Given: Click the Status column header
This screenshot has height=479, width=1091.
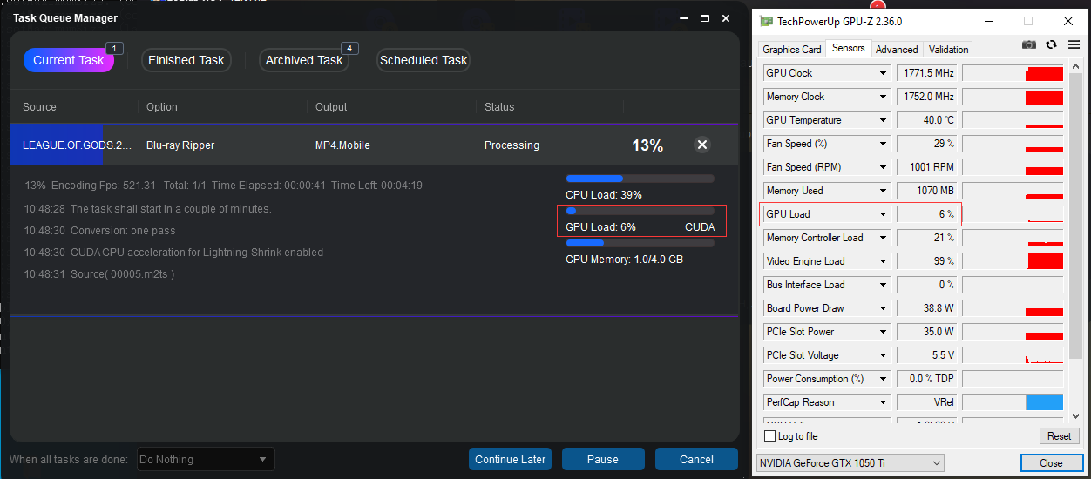Looking at the screenshot, I should [x=499, y=107].
